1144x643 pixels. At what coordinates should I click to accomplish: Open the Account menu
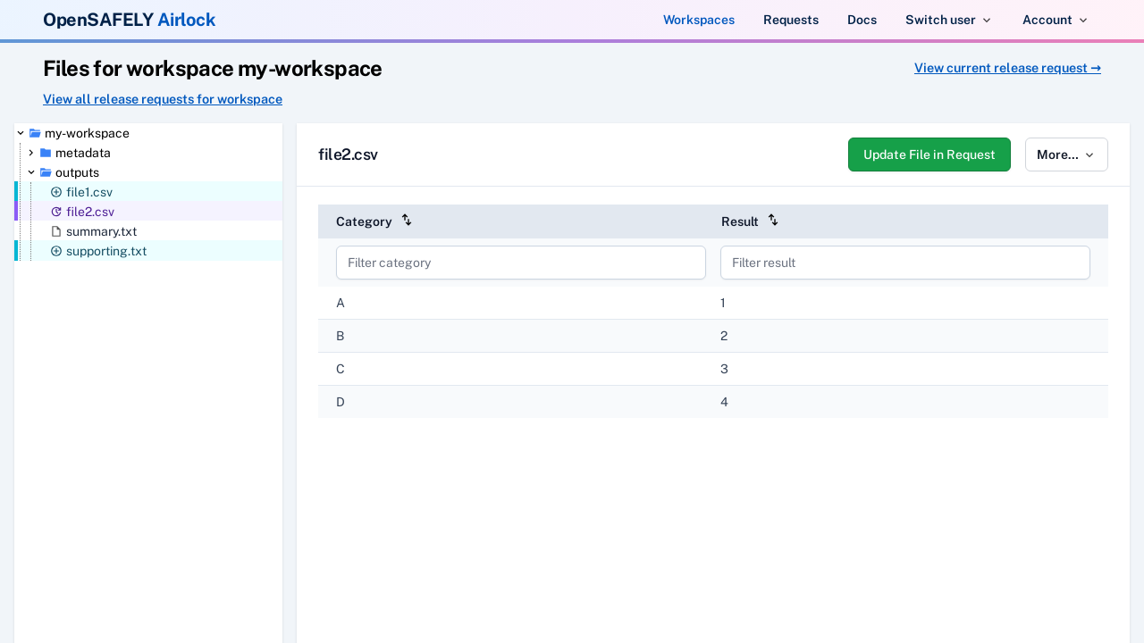(1055, 20)
